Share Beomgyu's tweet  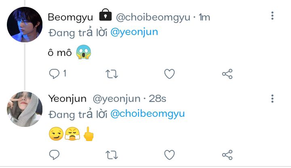coord(227,74)
